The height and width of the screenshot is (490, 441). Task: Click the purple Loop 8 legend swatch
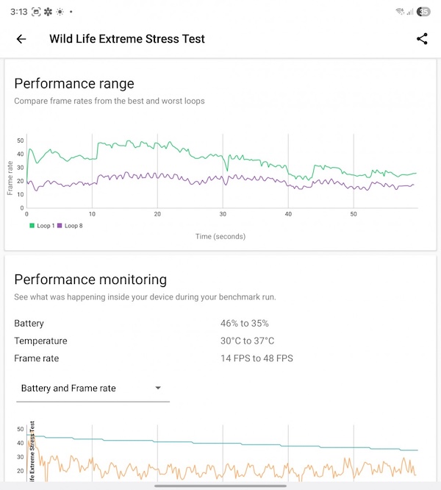[x=60, y=225]
